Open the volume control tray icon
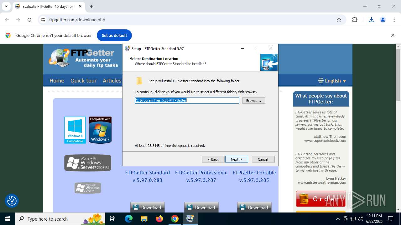The height and width of the screenshot is (225, 401). point(361,219)
